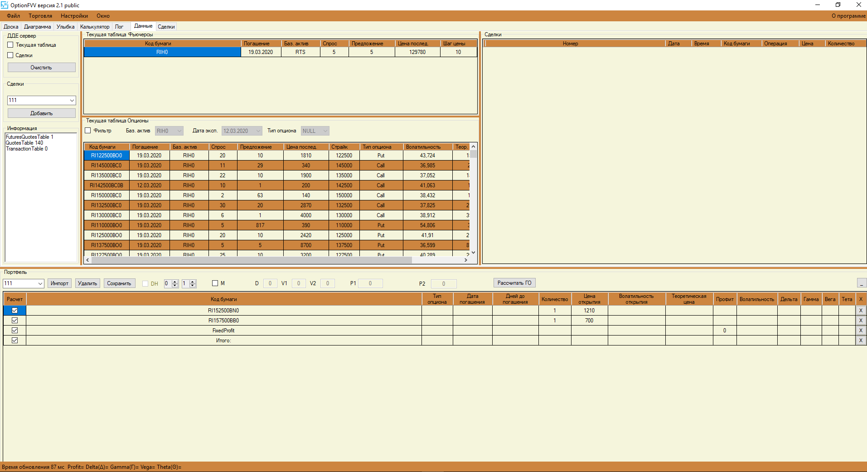Click the X button on the Итого row
867x472 pixels.
(x=861, y=341)
